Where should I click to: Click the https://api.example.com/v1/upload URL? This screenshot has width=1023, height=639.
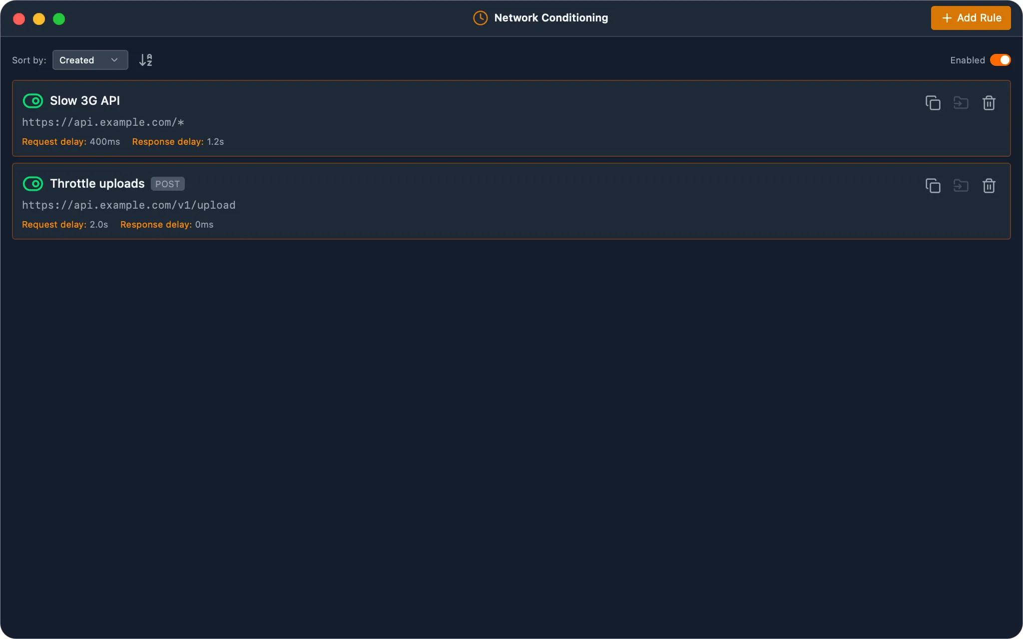pyautogui.click(x=129, y=205)
